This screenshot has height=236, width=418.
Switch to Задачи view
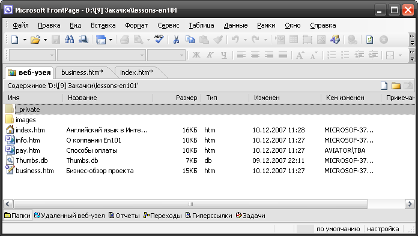(250, 216)
